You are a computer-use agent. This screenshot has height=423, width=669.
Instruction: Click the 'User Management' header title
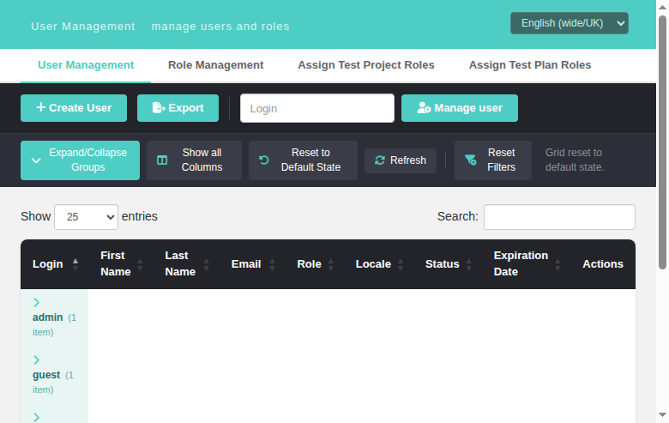click(83, 27)
